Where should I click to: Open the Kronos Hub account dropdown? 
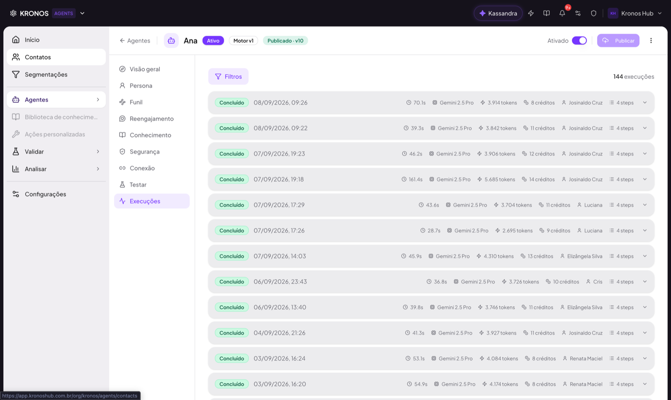[635, 13]
